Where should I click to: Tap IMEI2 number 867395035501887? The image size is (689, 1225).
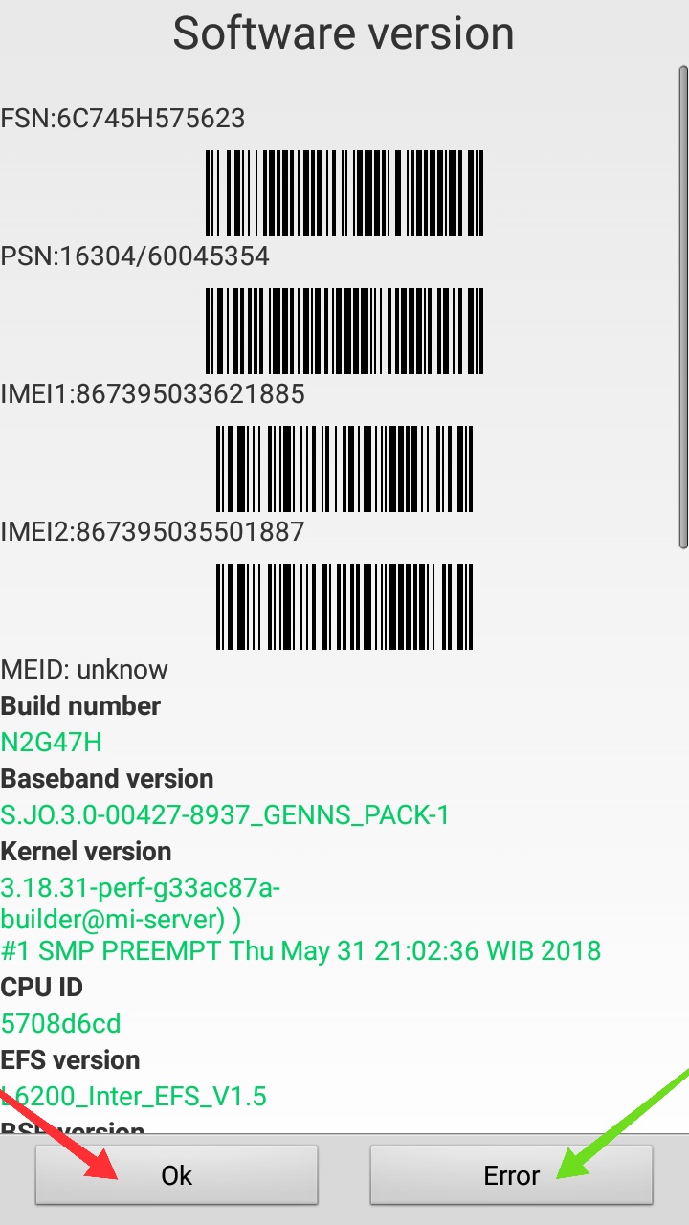coord(190,532)
